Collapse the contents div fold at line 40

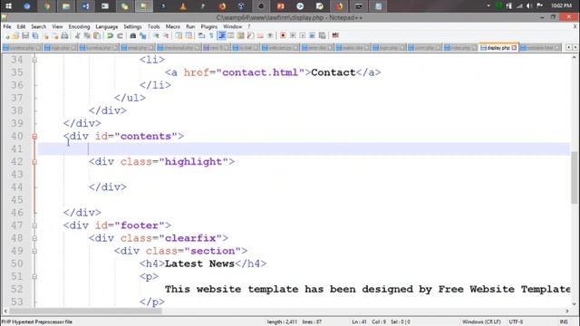(34, 136)
